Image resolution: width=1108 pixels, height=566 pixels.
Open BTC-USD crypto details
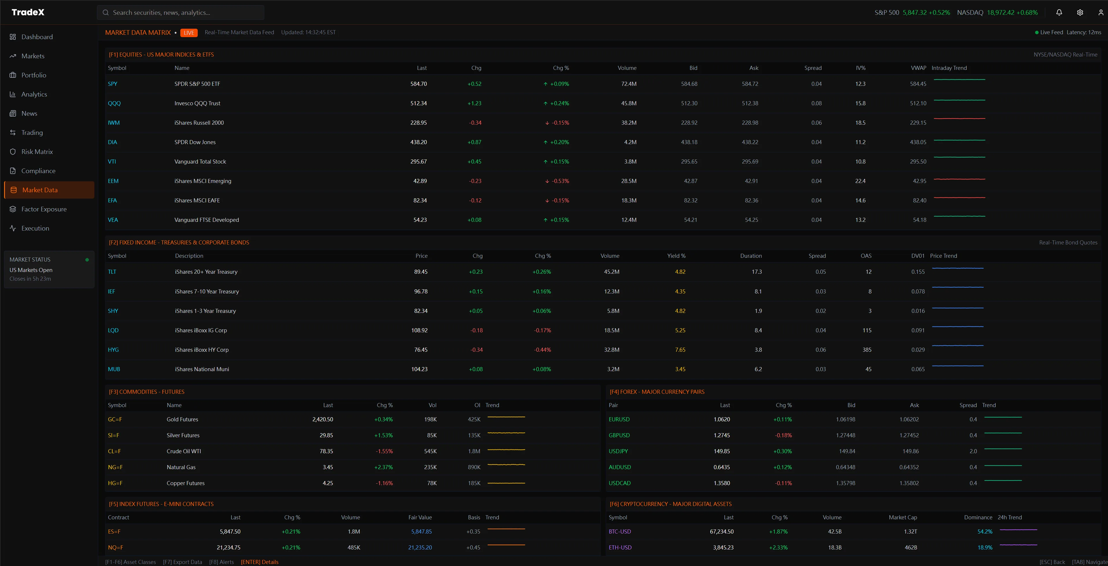click(x=619, y=531)
